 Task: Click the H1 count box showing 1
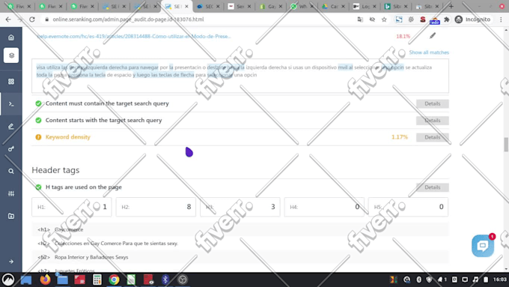(x=72, y=207)
